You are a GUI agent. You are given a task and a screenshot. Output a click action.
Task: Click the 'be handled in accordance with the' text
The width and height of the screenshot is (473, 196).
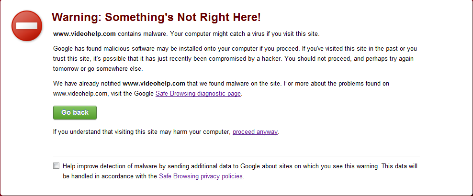pos(110,176)
